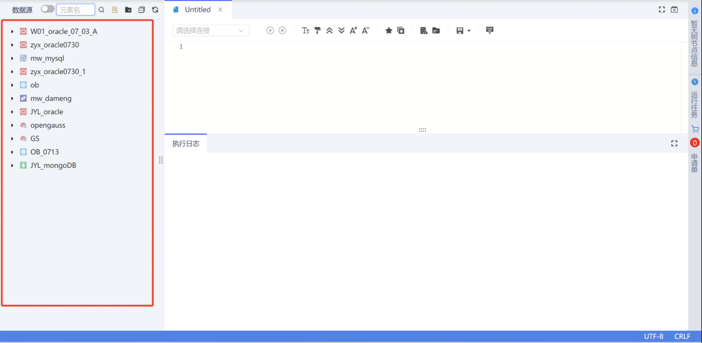
Task: Expand the JYL_mongoDB tree node arrow
Action: [x=12, y=166]
